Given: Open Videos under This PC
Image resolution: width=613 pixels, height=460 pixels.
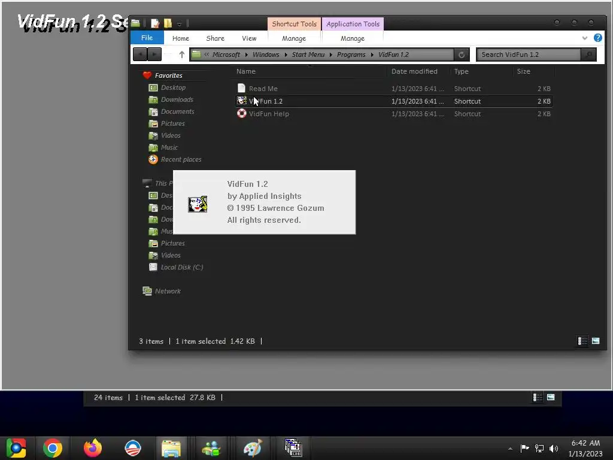Looking at the screenshot, I should click(171, 255).
